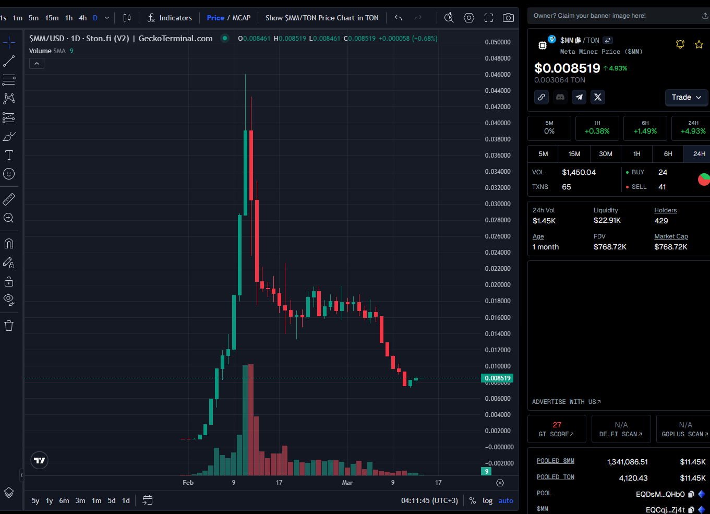The height and width of the screenshot is (514, 710).
Task: Open the emoji icons tool
Action: [x=9, y=174]
